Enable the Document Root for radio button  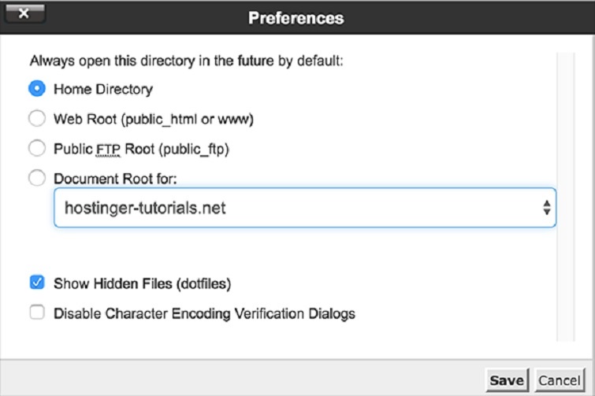pyautogui.click(x=37, y=178)
